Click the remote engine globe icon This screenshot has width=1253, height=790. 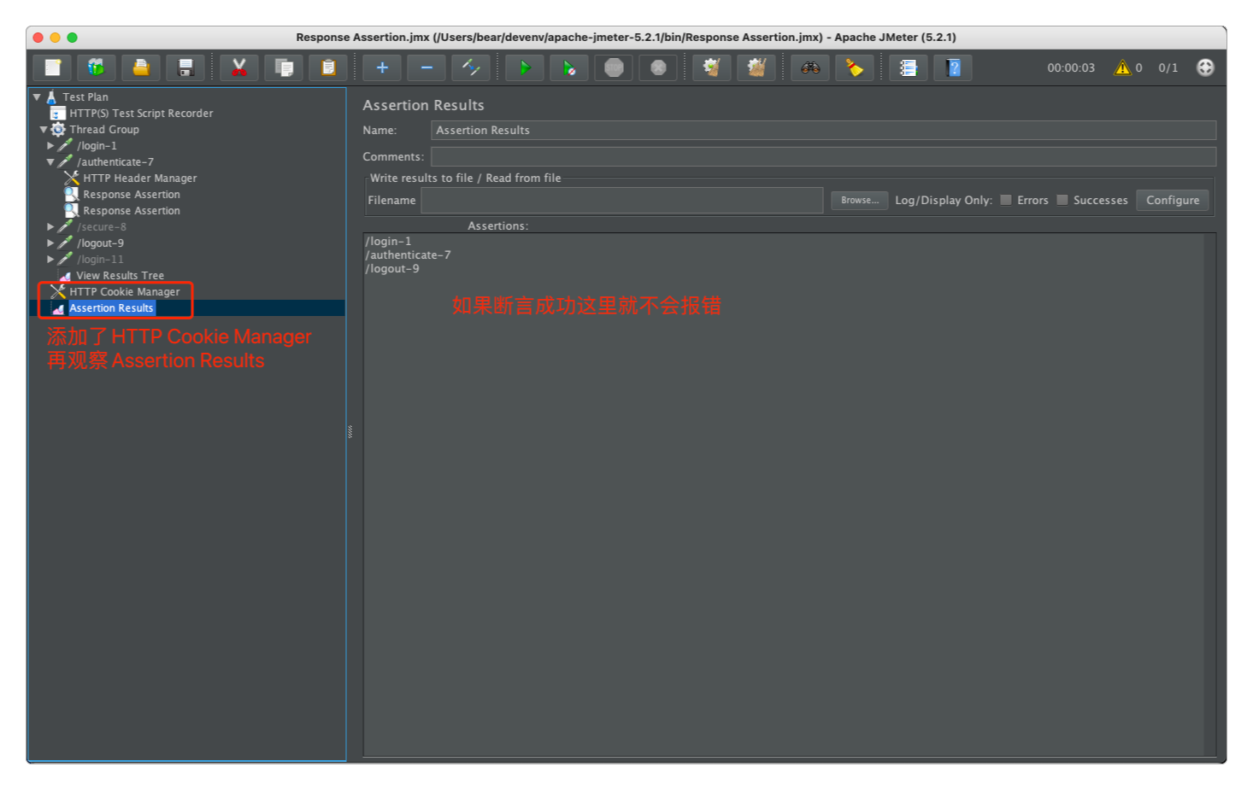coord(1205,67)
